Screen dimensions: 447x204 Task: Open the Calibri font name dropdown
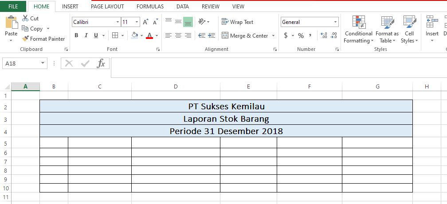tap(118, 22)
